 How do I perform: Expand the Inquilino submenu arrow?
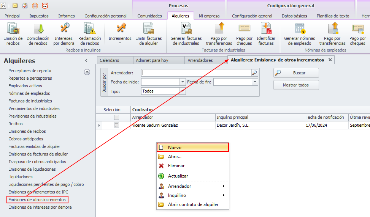[x=224, y=195]
